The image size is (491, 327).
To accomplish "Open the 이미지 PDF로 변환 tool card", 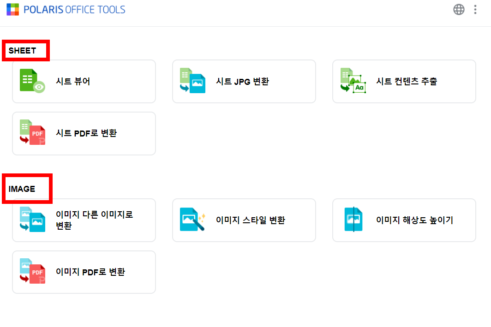I will click(84, 272).
